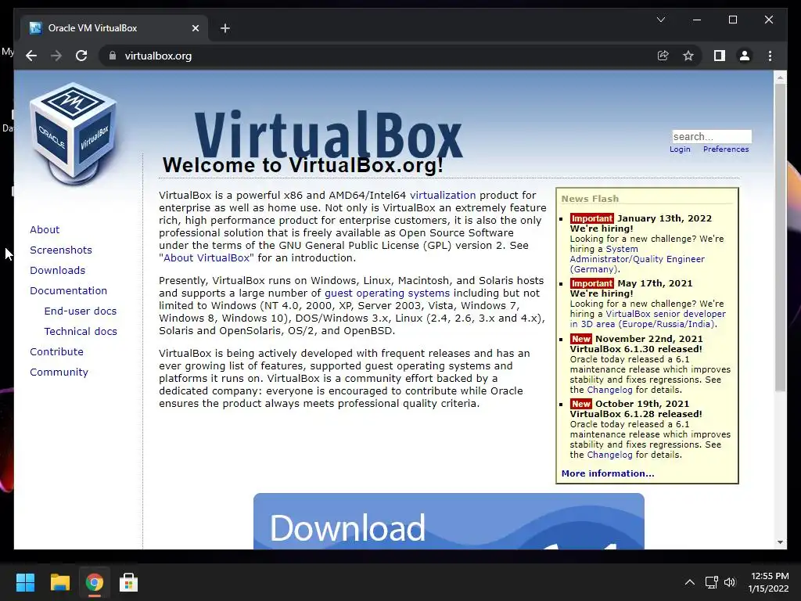Go to the About page
The width and height of the screenshot is (801, 601).
coord(45,229)
